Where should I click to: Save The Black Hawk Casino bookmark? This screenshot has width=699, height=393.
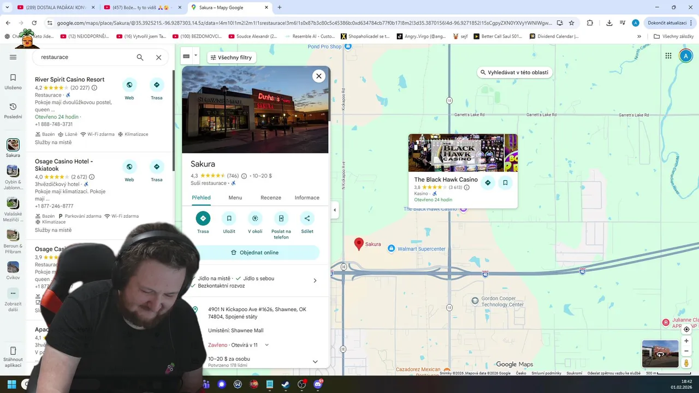(x=505, y=183)
